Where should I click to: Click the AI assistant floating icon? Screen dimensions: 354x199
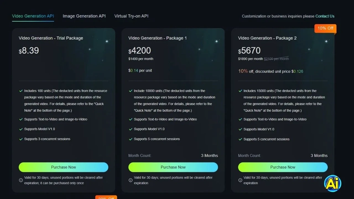[332, 184]
